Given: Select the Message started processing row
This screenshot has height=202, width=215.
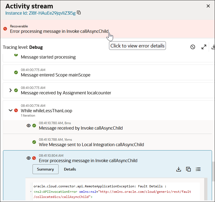Looking at the screenshot, I should click(109, 58).
